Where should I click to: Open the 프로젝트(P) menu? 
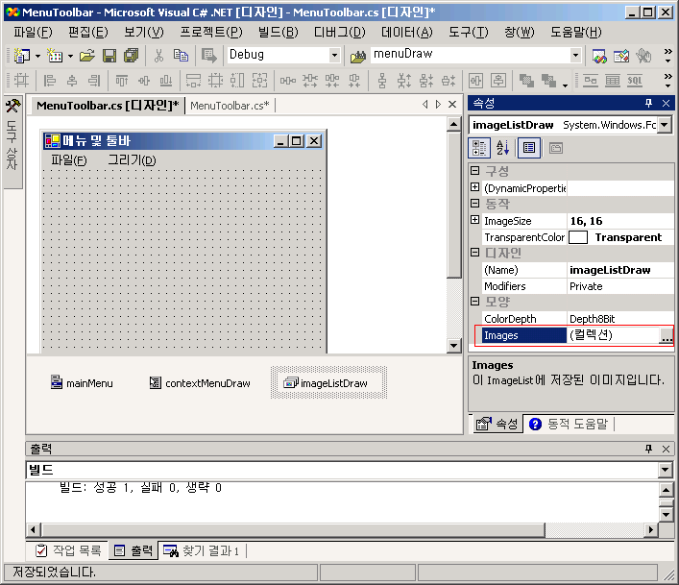[x=210, y=32]
